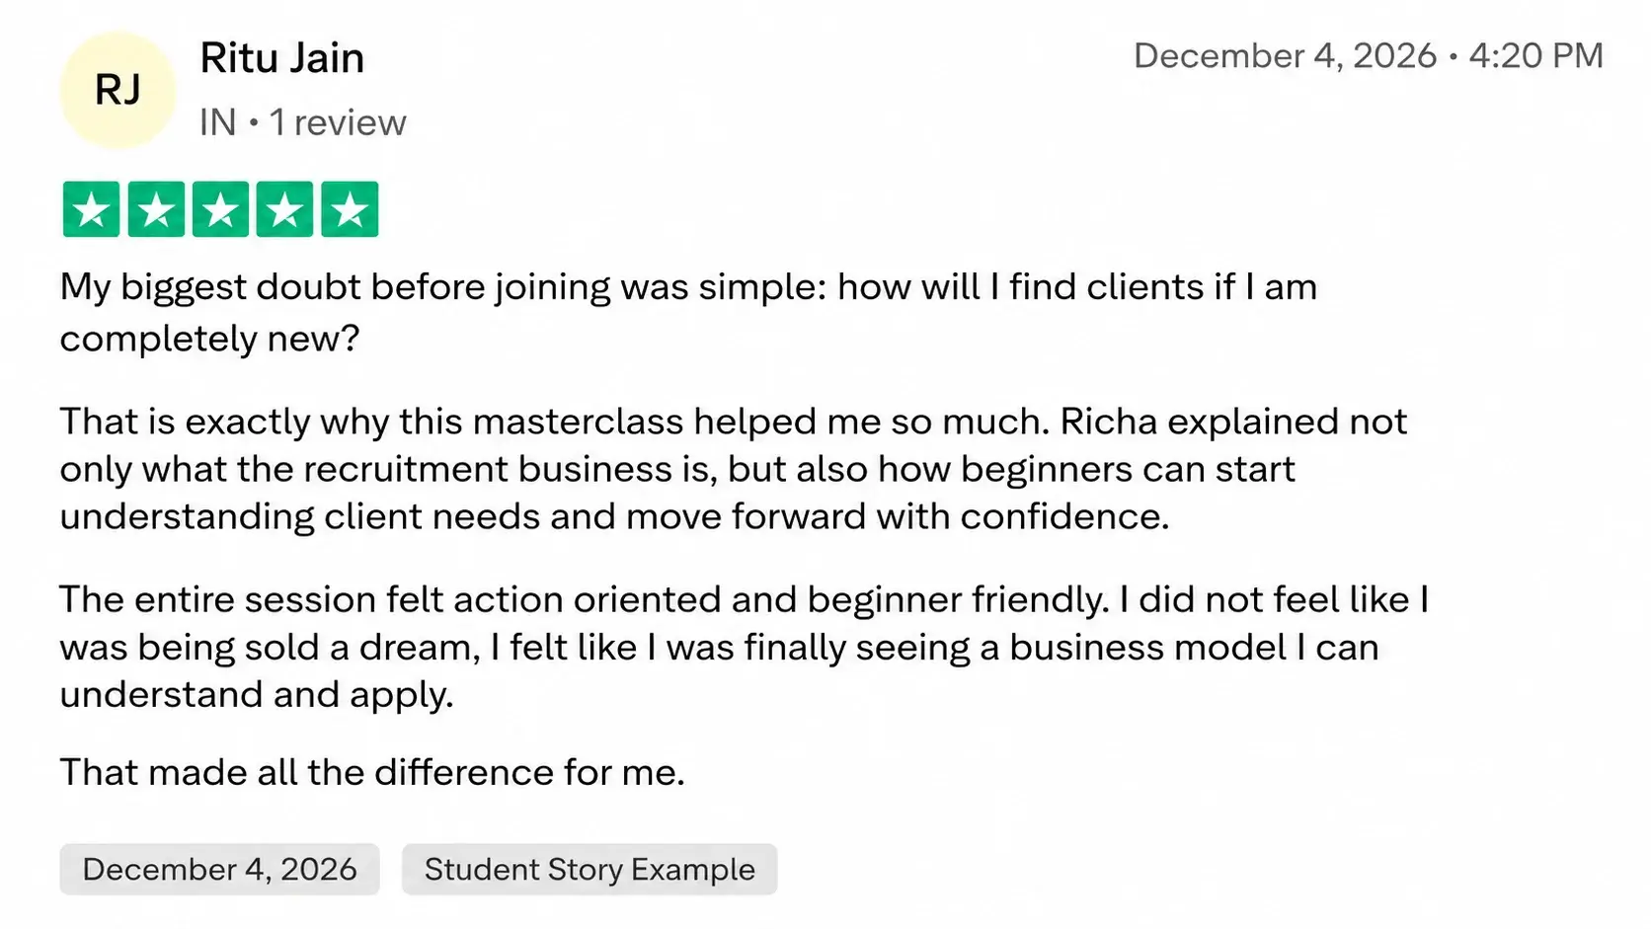Click the paragraph about action oriented session
This screenshot has width=1651, height=929.
coord(744,647)
